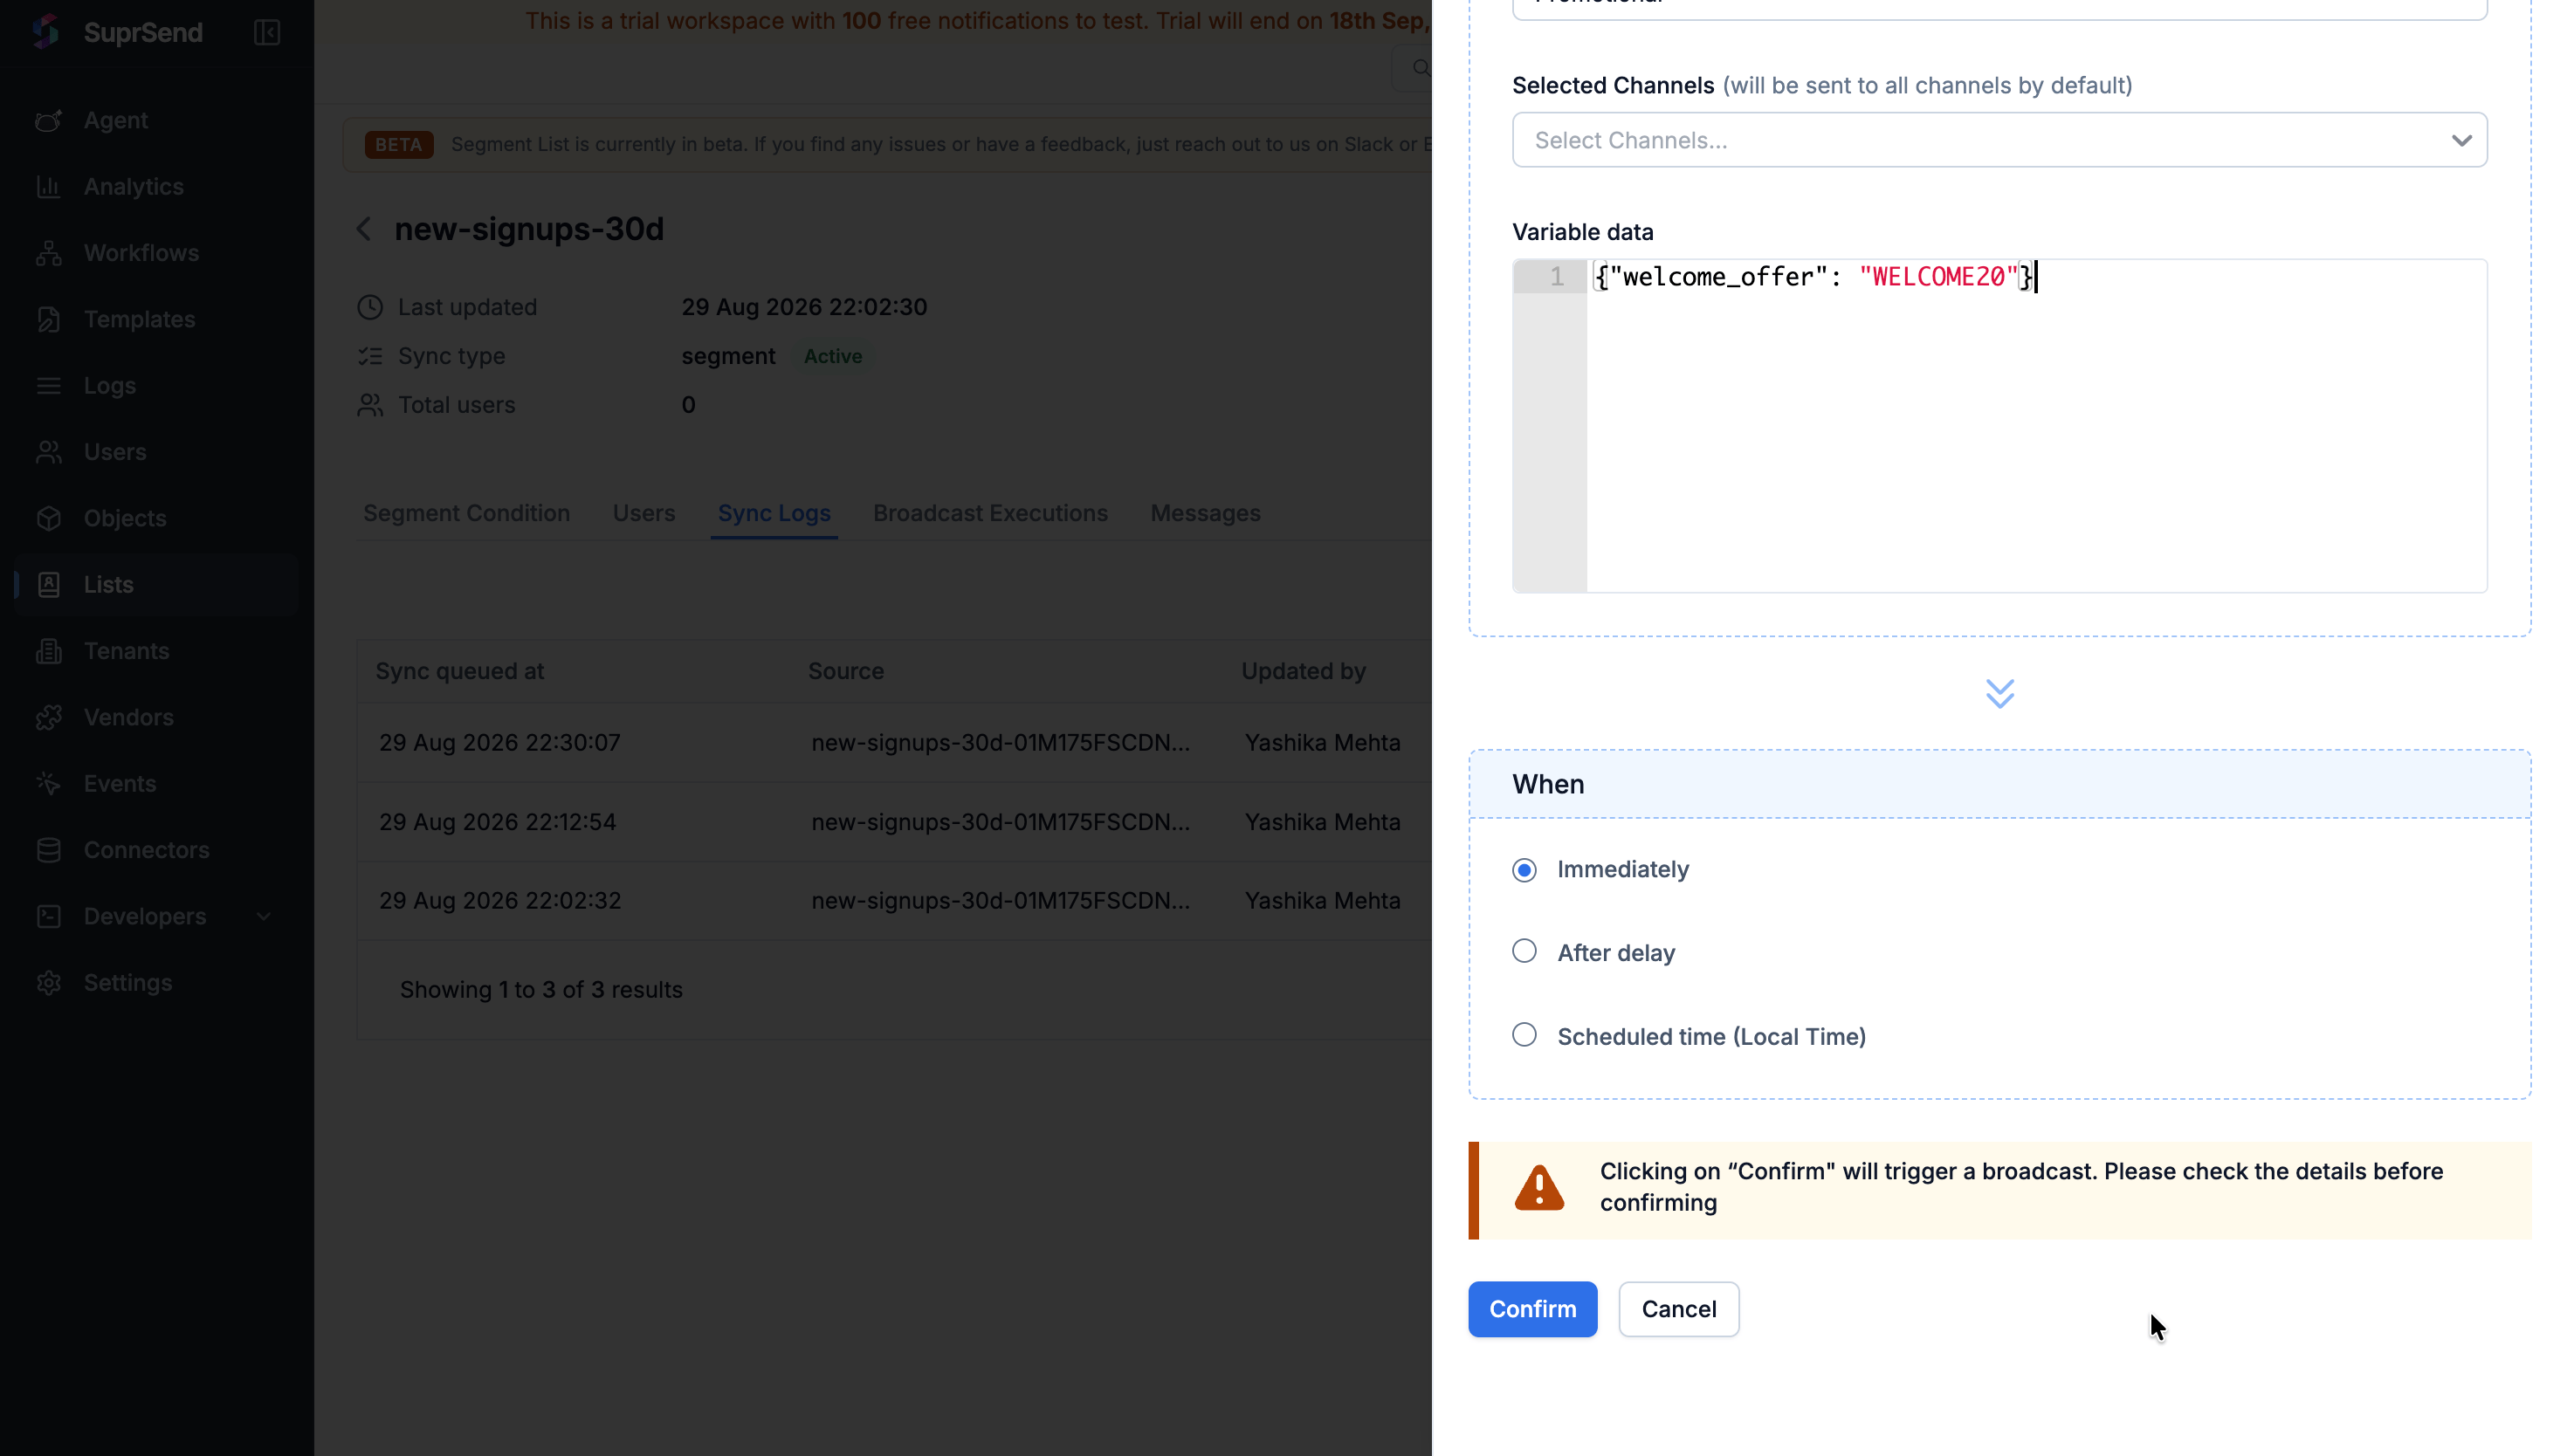Click the SuprSend logo icon
2567x1456 pixels.
(46, 32)
